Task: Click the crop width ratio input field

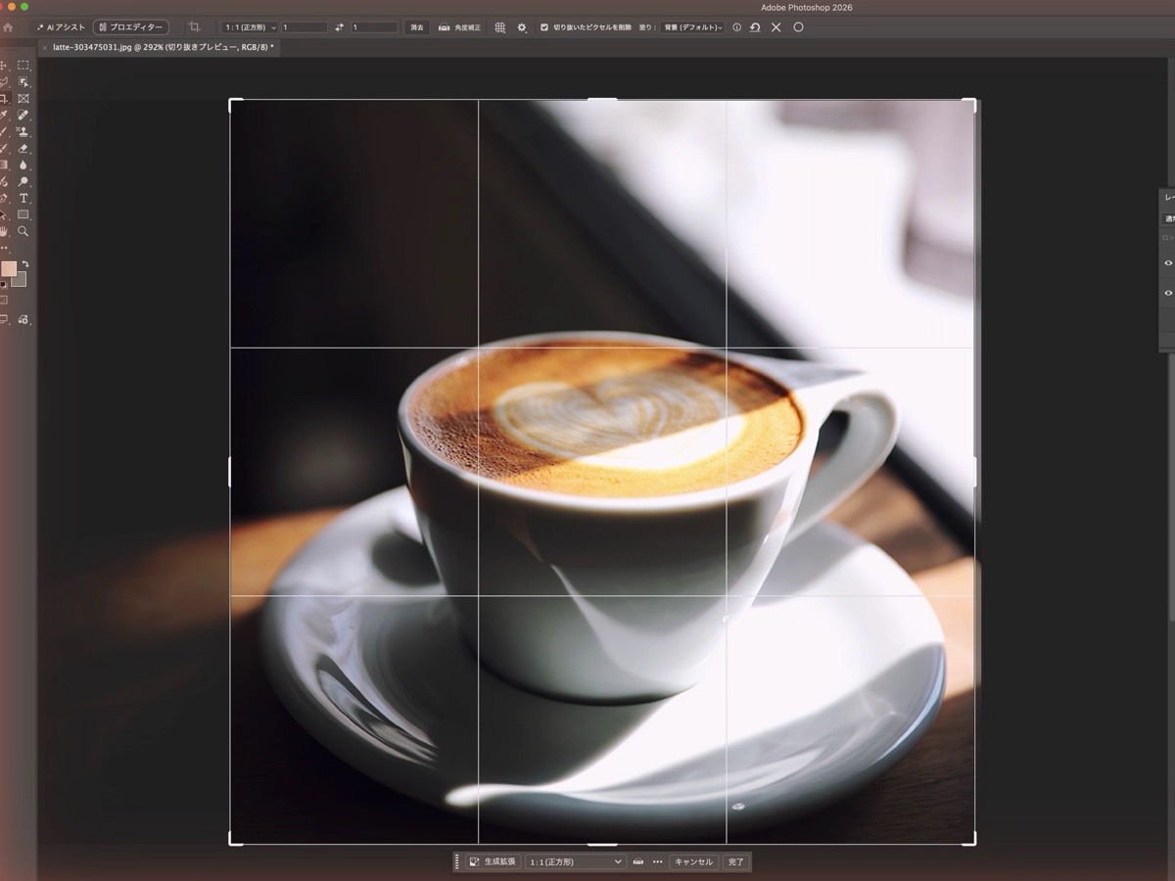Action: tap(305, 27)
